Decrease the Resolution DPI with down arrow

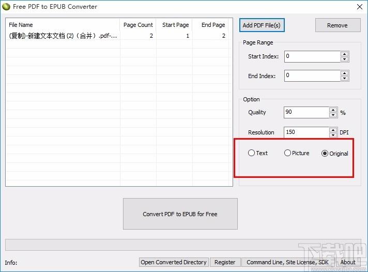point(333,135)
